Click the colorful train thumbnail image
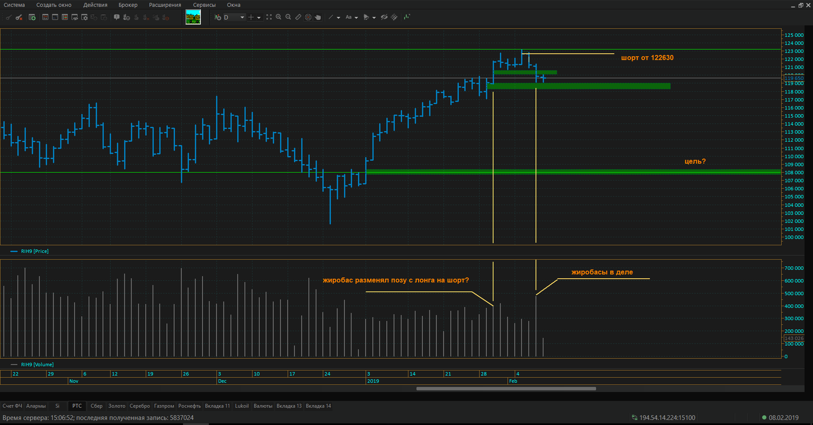The height and width of the screenshot is (425, 813). point(193,17)
